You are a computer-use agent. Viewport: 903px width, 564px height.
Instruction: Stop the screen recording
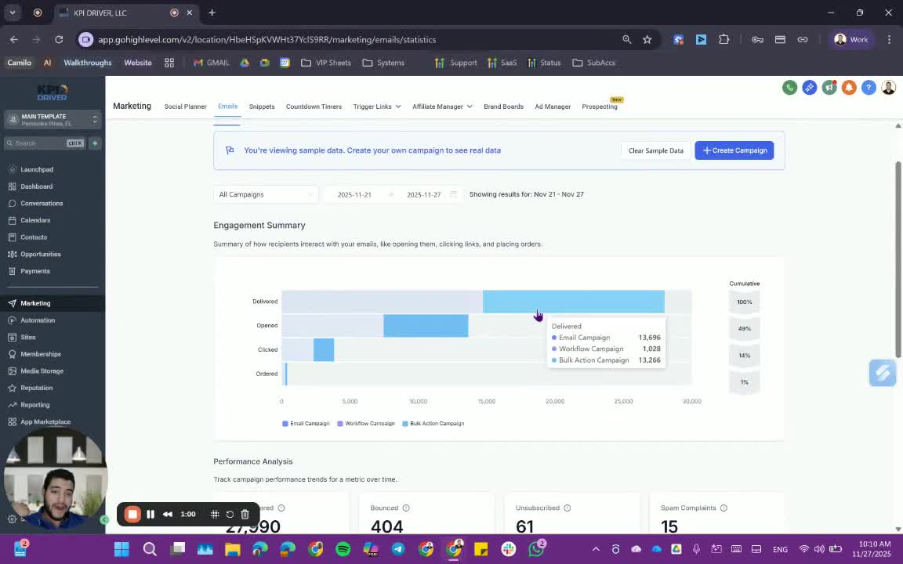point(132,515)
